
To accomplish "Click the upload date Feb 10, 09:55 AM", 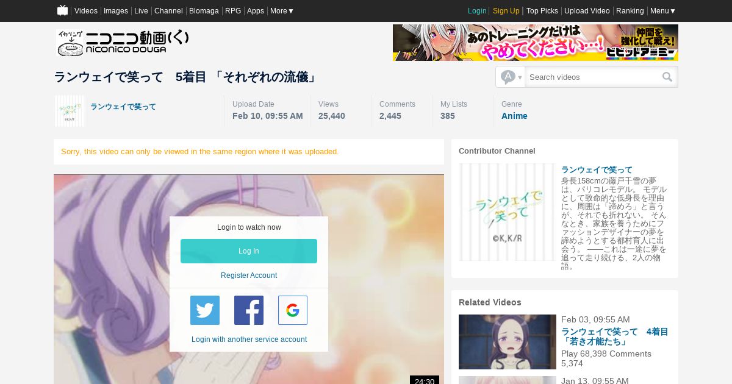I will coord(268,116).
